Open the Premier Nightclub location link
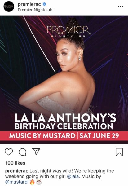This screenshot has width=128, height=186. pyautogui.click(x=35, y=10)
